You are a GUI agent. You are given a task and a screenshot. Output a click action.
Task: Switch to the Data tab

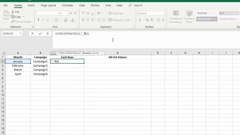pos(82,5)
